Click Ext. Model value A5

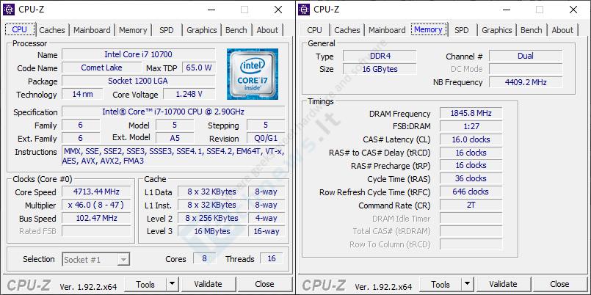pyautogui.click(x=175, y=138)
